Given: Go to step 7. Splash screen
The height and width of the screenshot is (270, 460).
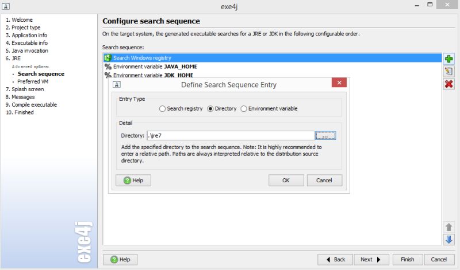Looking at the screenshot, I should (25, 89).
